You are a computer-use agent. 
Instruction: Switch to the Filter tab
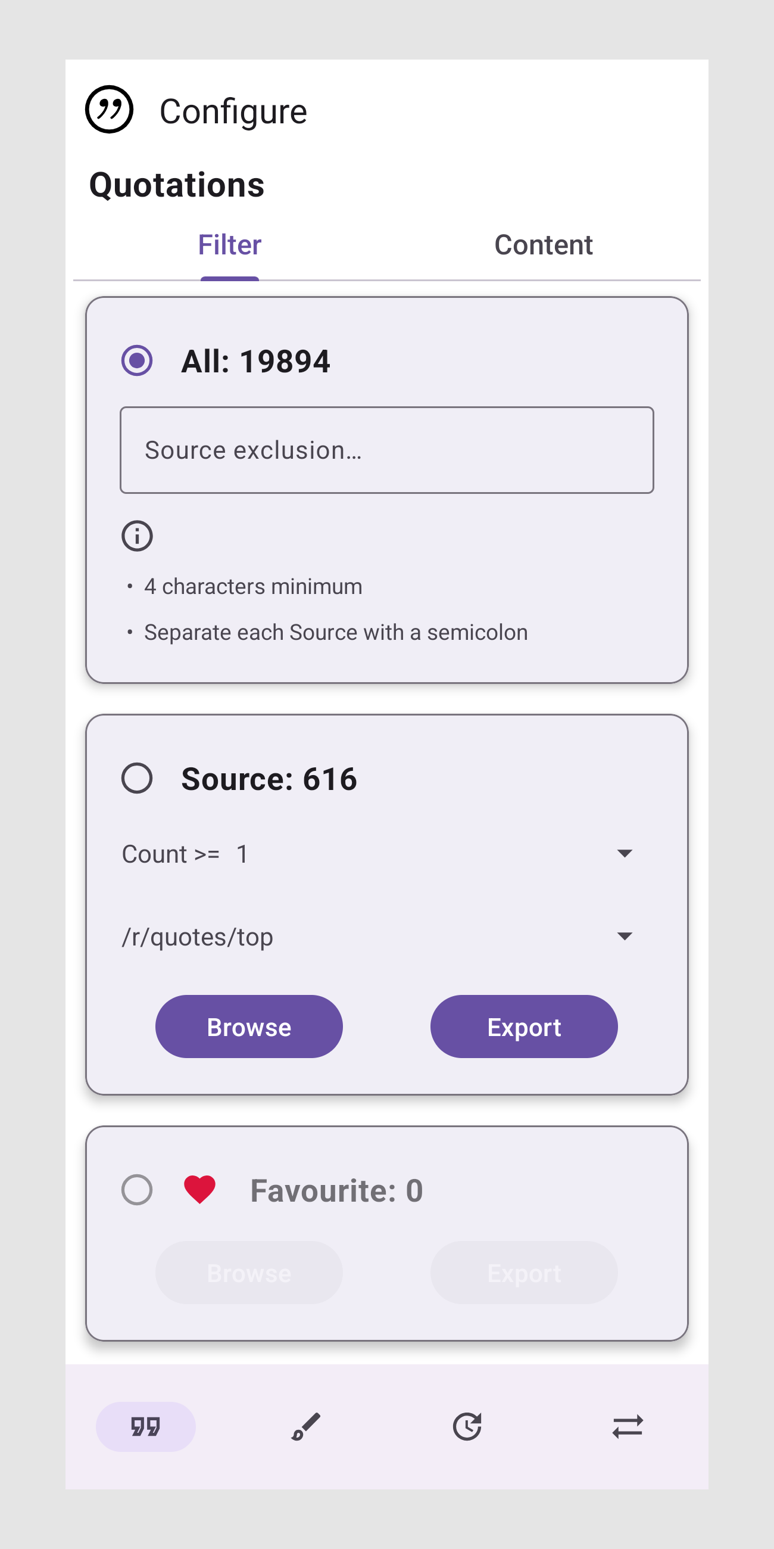click(230, 245)
